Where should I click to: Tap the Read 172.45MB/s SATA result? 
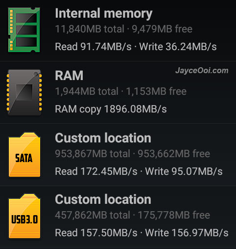96,171
